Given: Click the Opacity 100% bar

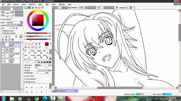Looking at the screenshot, I should tap(15, 25).
